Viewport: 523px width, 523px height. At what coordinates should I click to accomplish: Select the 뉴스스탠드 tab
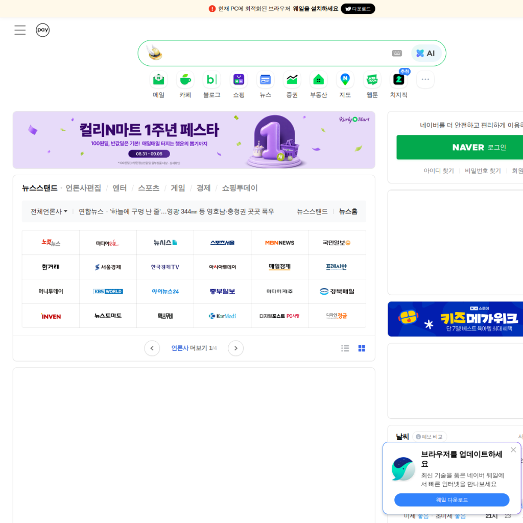40,188
